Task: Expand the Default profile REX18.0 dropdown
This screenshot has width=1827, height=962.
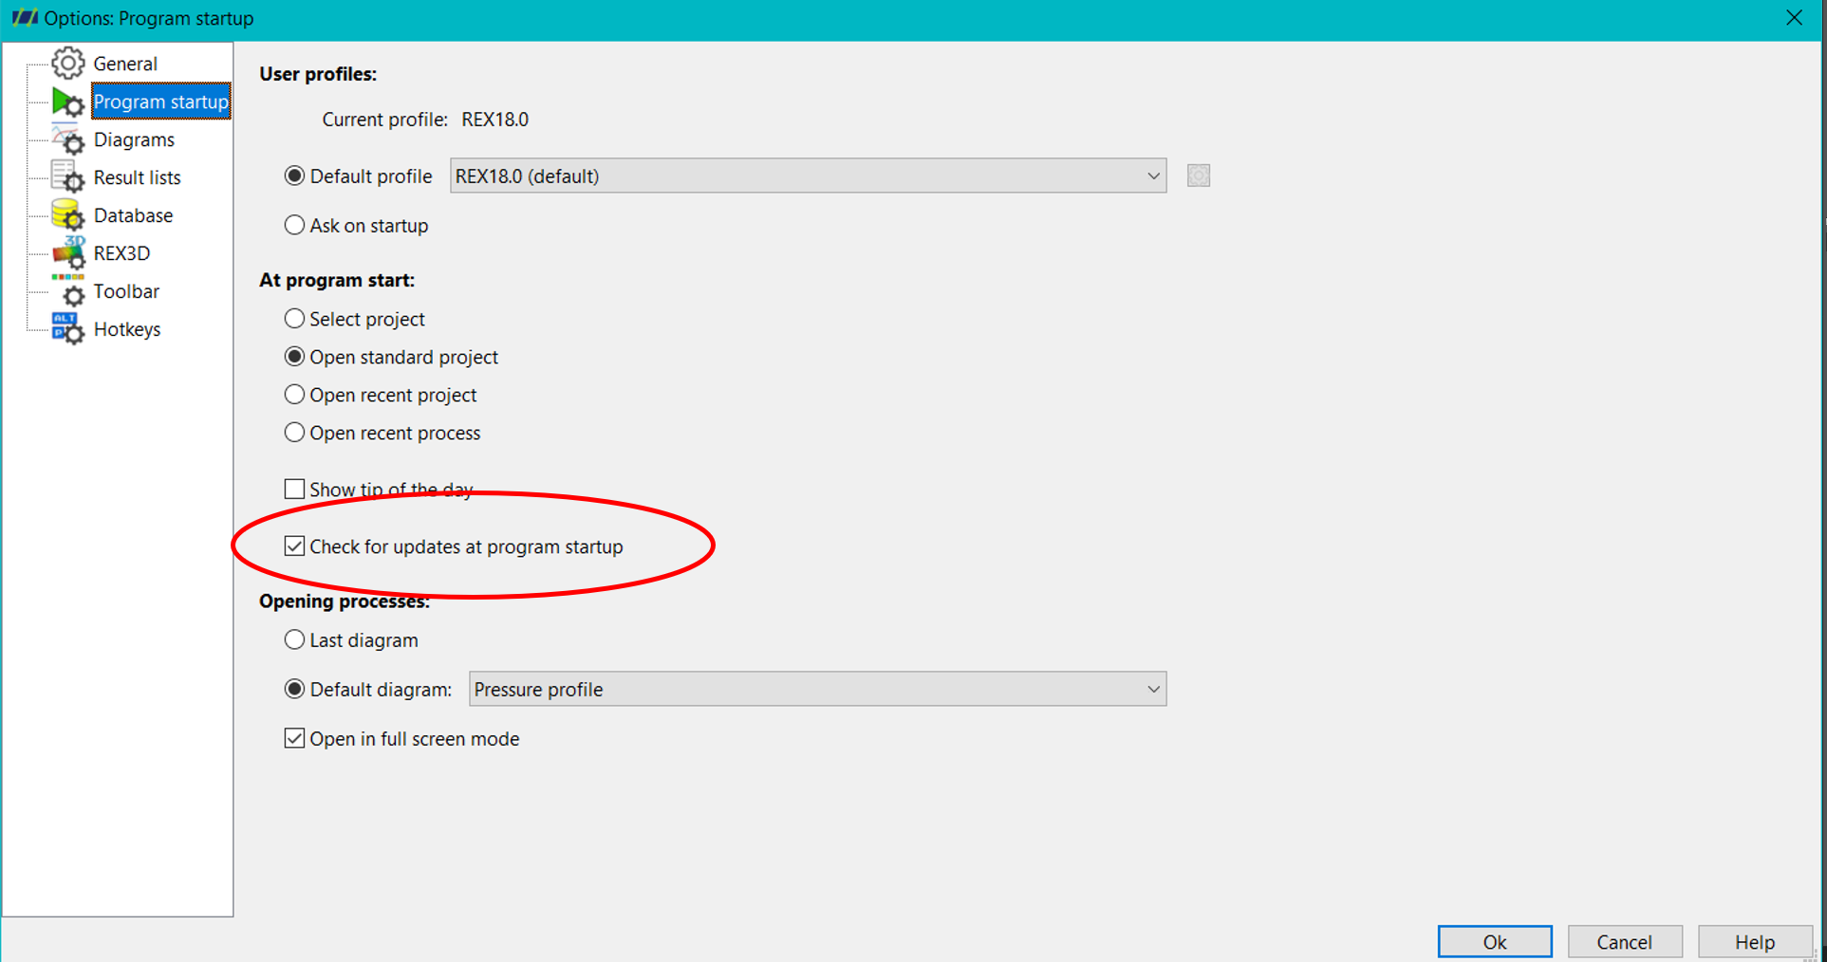Action: 808,176
